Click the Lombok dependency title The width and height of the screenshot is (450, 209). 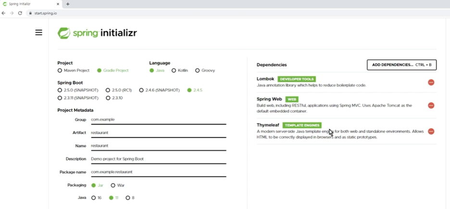click(265, 79)
